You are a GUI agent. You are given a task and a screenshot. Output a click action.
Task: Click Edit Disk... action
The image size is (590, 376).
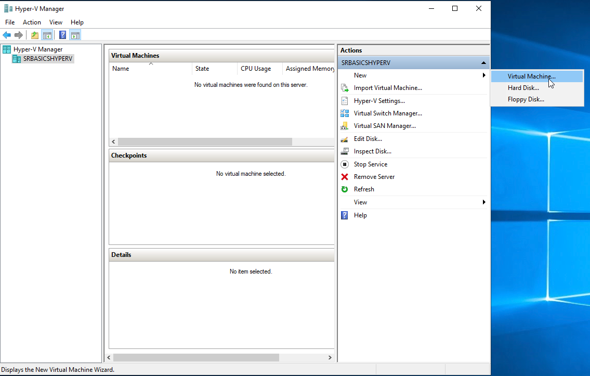(368, 139)
